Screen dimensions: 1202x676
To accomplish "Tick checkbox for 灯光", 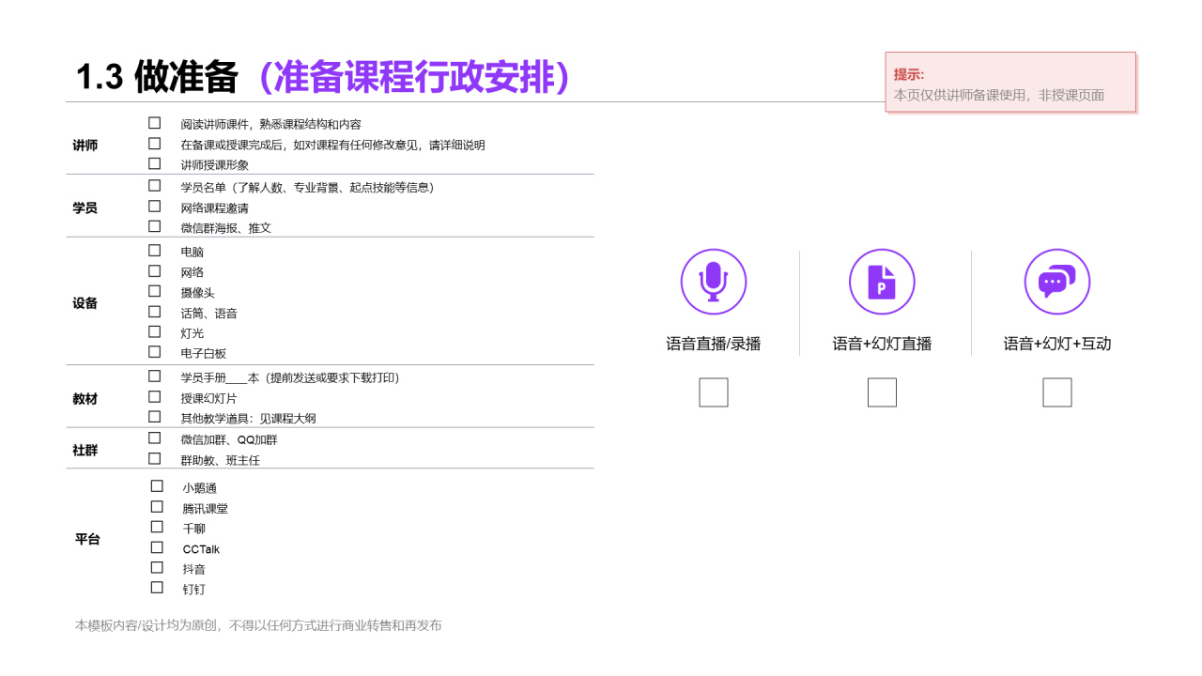I will (x=155, y=331).
